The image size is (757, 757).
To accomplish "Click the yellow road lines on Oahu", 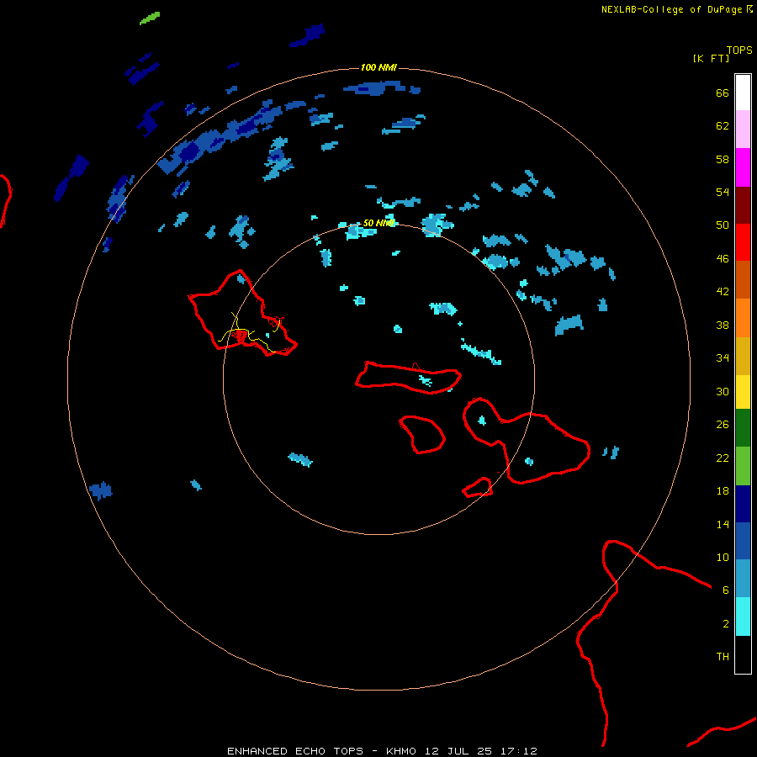I will point(250,334).
